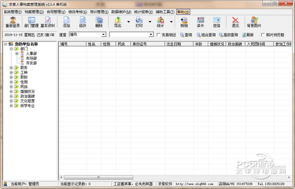
Task: Click the 查询 search button
Action: point(186,35)
